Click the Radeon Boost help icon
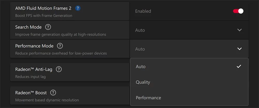Screen dimensions: 259x108 [53, 93]
